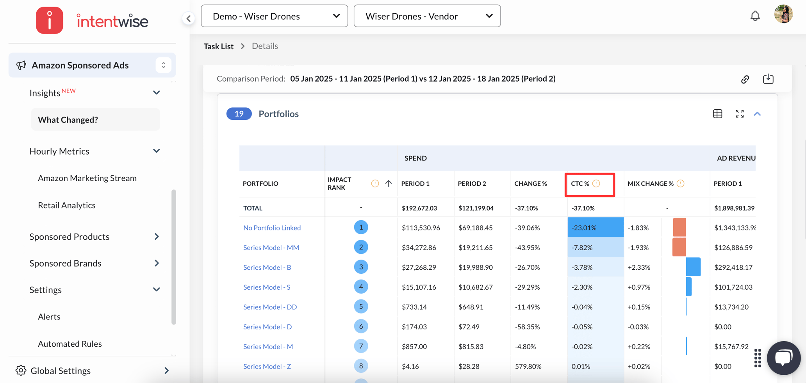Select the What Changed? menu item
806x383 pixels.
tap(96, 119)
